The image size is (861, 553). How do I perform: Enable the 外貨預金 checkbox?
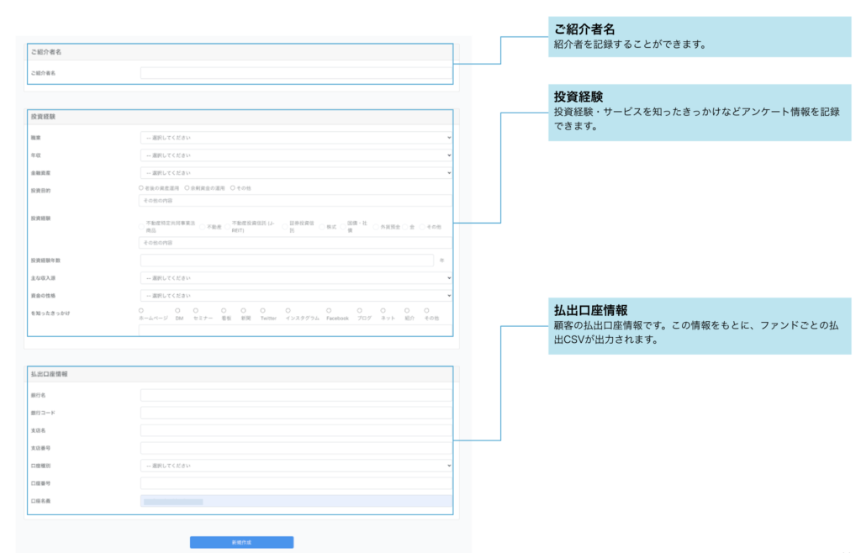pos(376,227)
